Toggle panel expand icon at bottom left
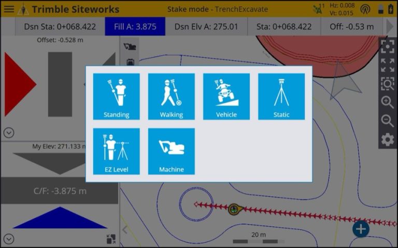This screenshot has width=398, height=248. pos(111,239)
